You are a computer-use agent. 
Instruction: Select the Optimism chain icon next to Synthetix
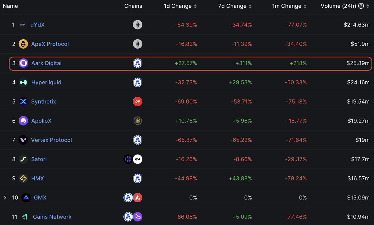click(137, 102)
